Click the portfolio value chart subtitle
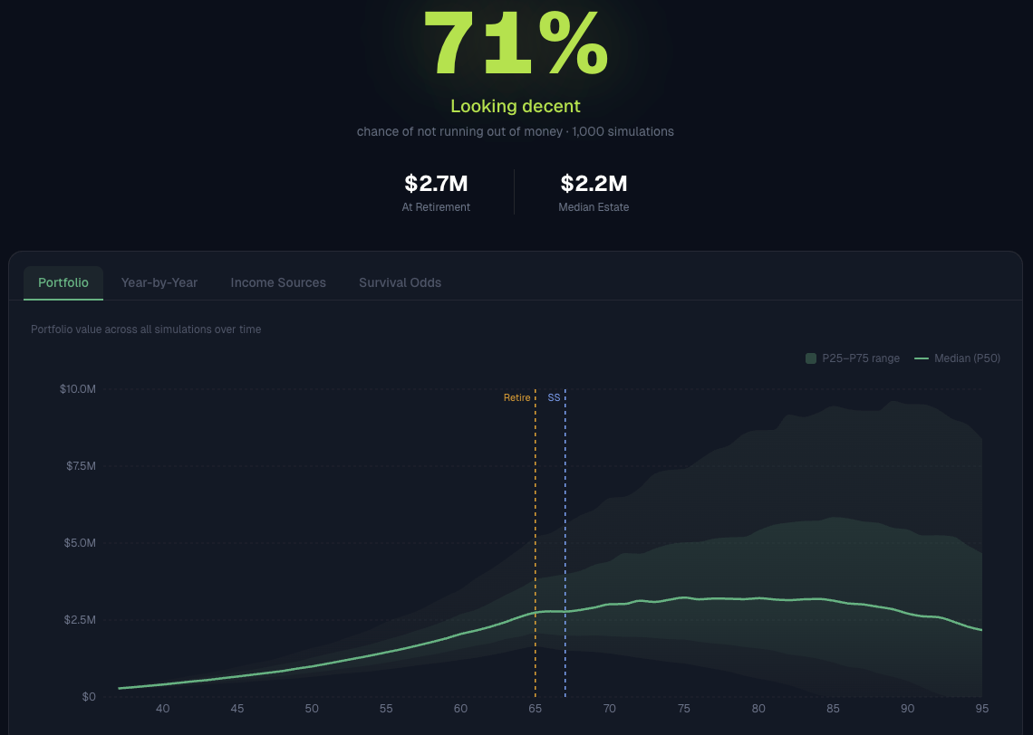This screenshot has width=1033, height=735. (x=146, y=329)
